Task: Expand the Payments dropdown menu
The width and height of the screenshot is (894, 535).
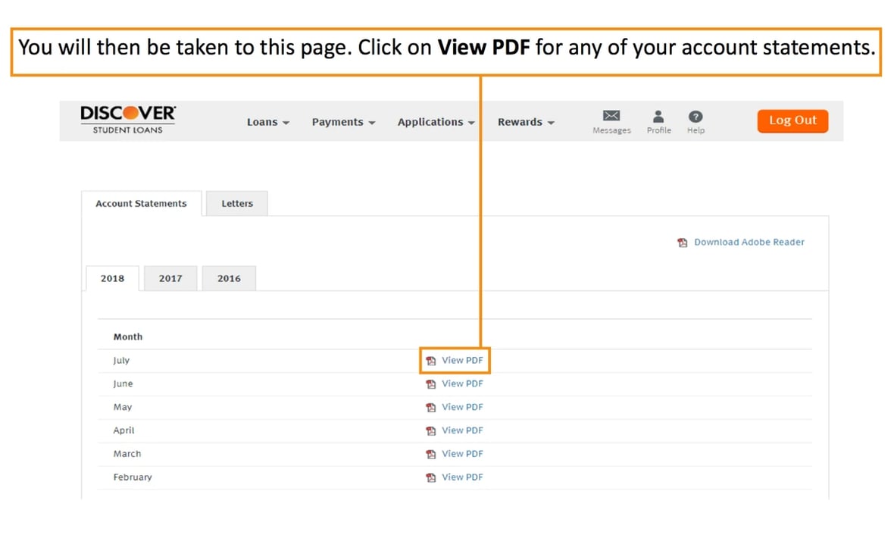Action: pyautogui.click(x=343, y=122)
